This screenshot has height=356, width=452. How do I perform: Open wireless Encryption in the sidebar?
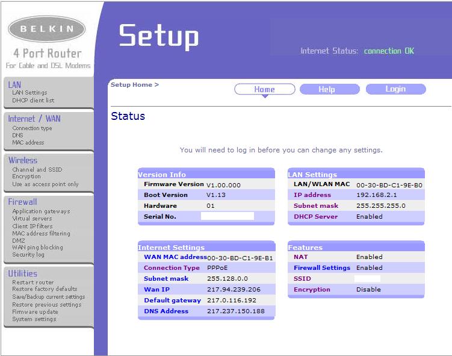coord(26,176)
